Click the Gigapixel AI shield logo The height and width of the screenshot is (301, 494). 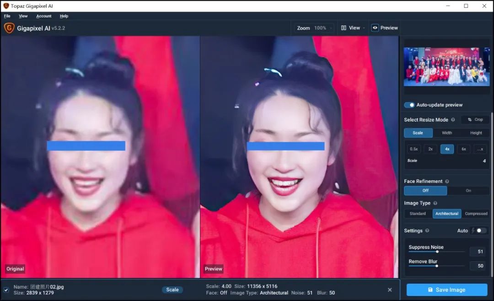pos(9,28)
